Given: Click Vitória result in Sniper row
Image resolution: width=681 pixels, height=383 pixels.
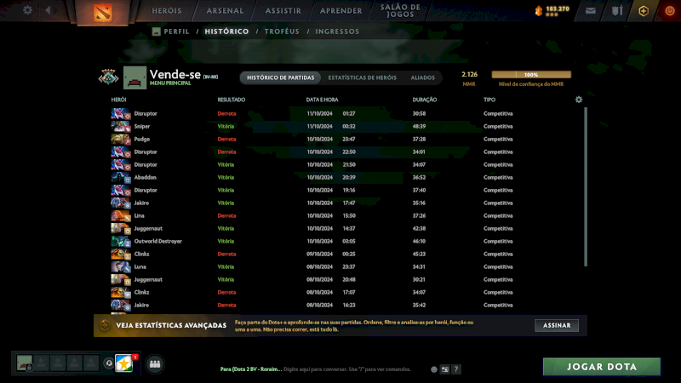Looking at the screenshot, I should pyautogui.click(x=226, y=126).
